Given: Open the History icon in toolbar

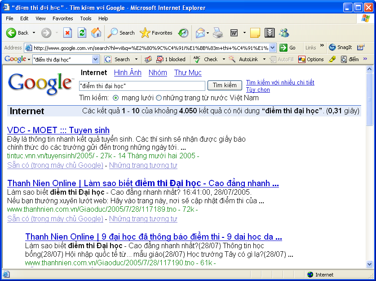Looking at the screenshot, I should pos(183,33).
